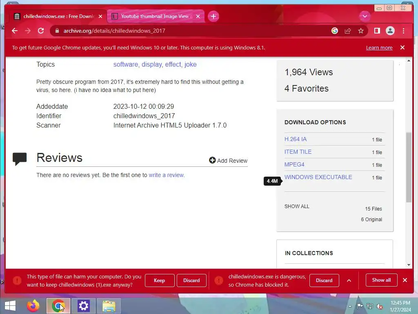Open the Chrome three-dot menu

pyautogui.click(x=403, y=31)
